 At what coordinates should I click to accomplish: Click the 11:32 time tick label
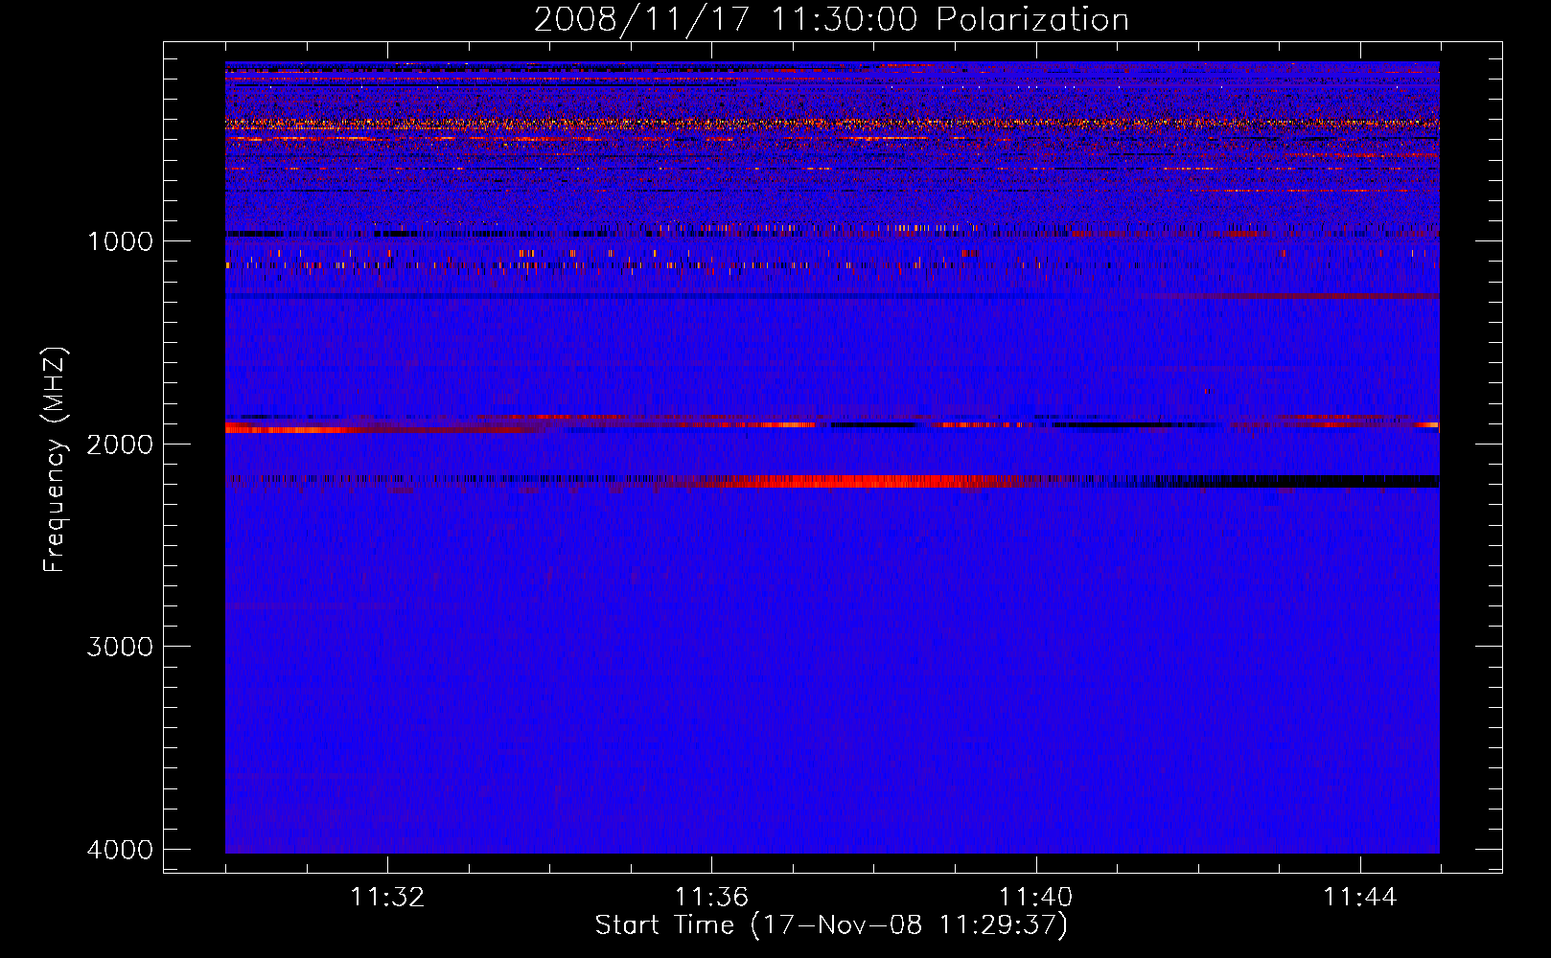[387, 898]
